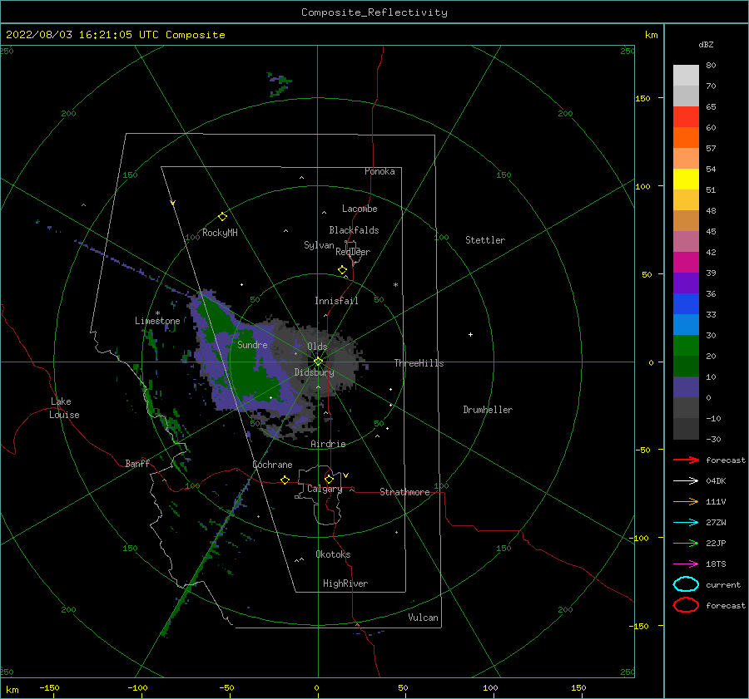Click the Banff town label
Image resolution: width=749 pixels, height=699 pixels.
137,463
